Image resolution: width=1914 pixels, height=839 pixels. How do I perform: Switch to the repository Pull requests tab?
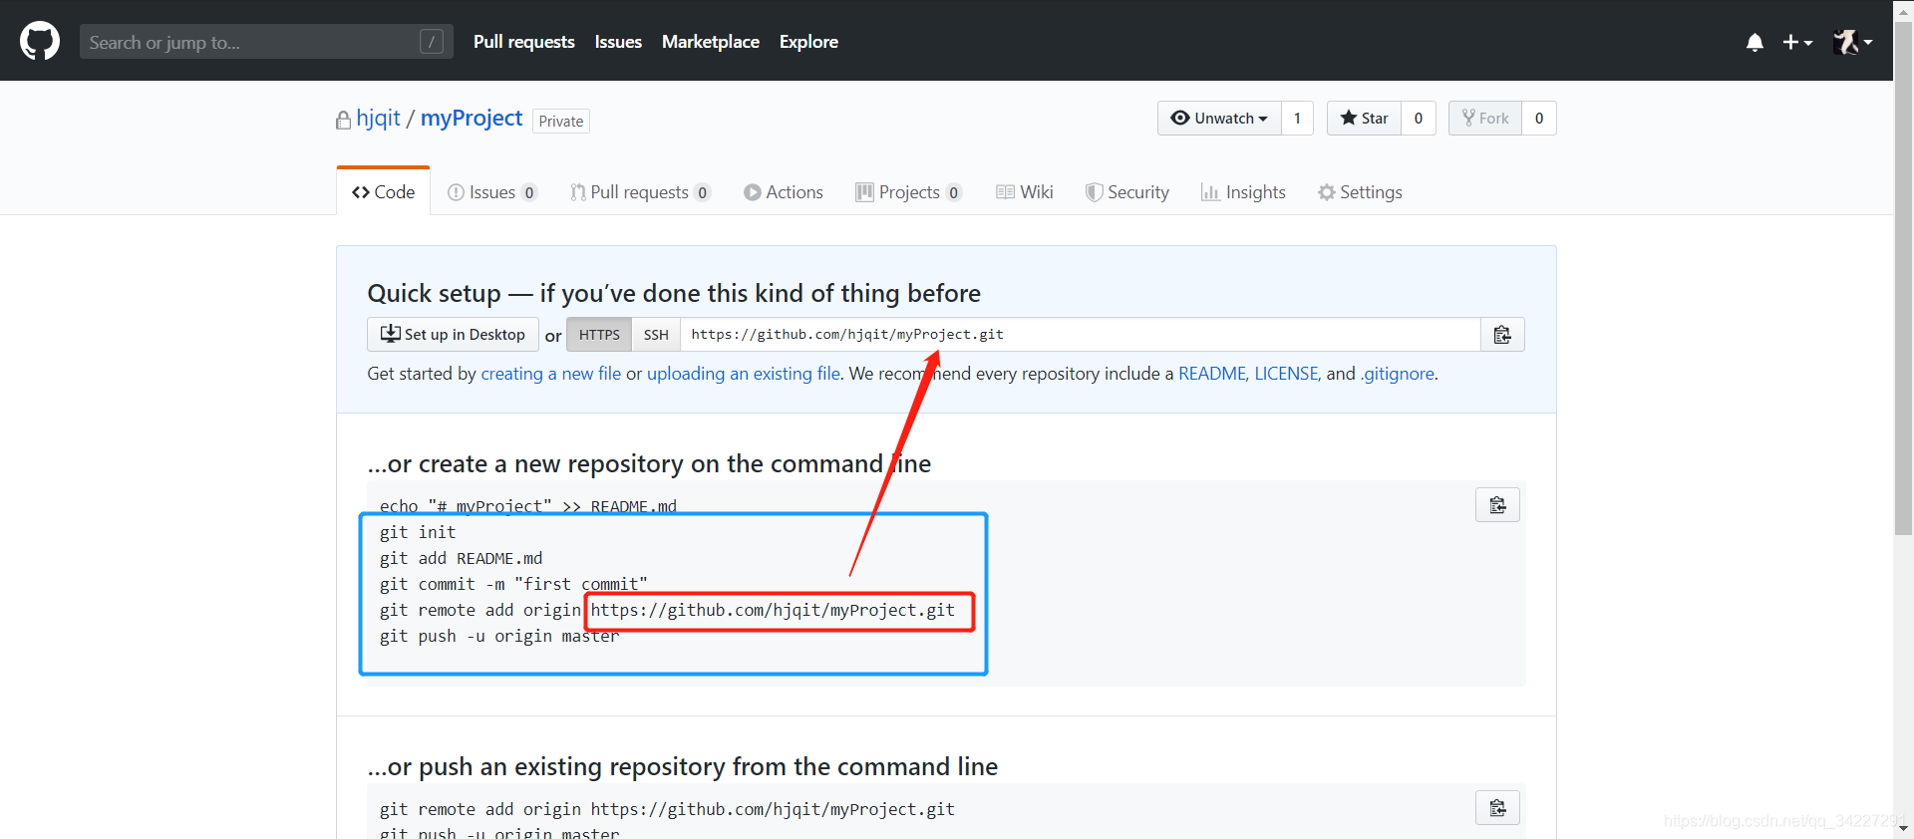pyautogui.click(x=640, y=192)
